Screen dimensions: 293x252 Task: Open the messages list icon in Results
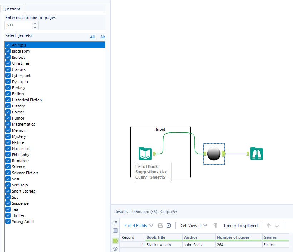click(115, 223)
